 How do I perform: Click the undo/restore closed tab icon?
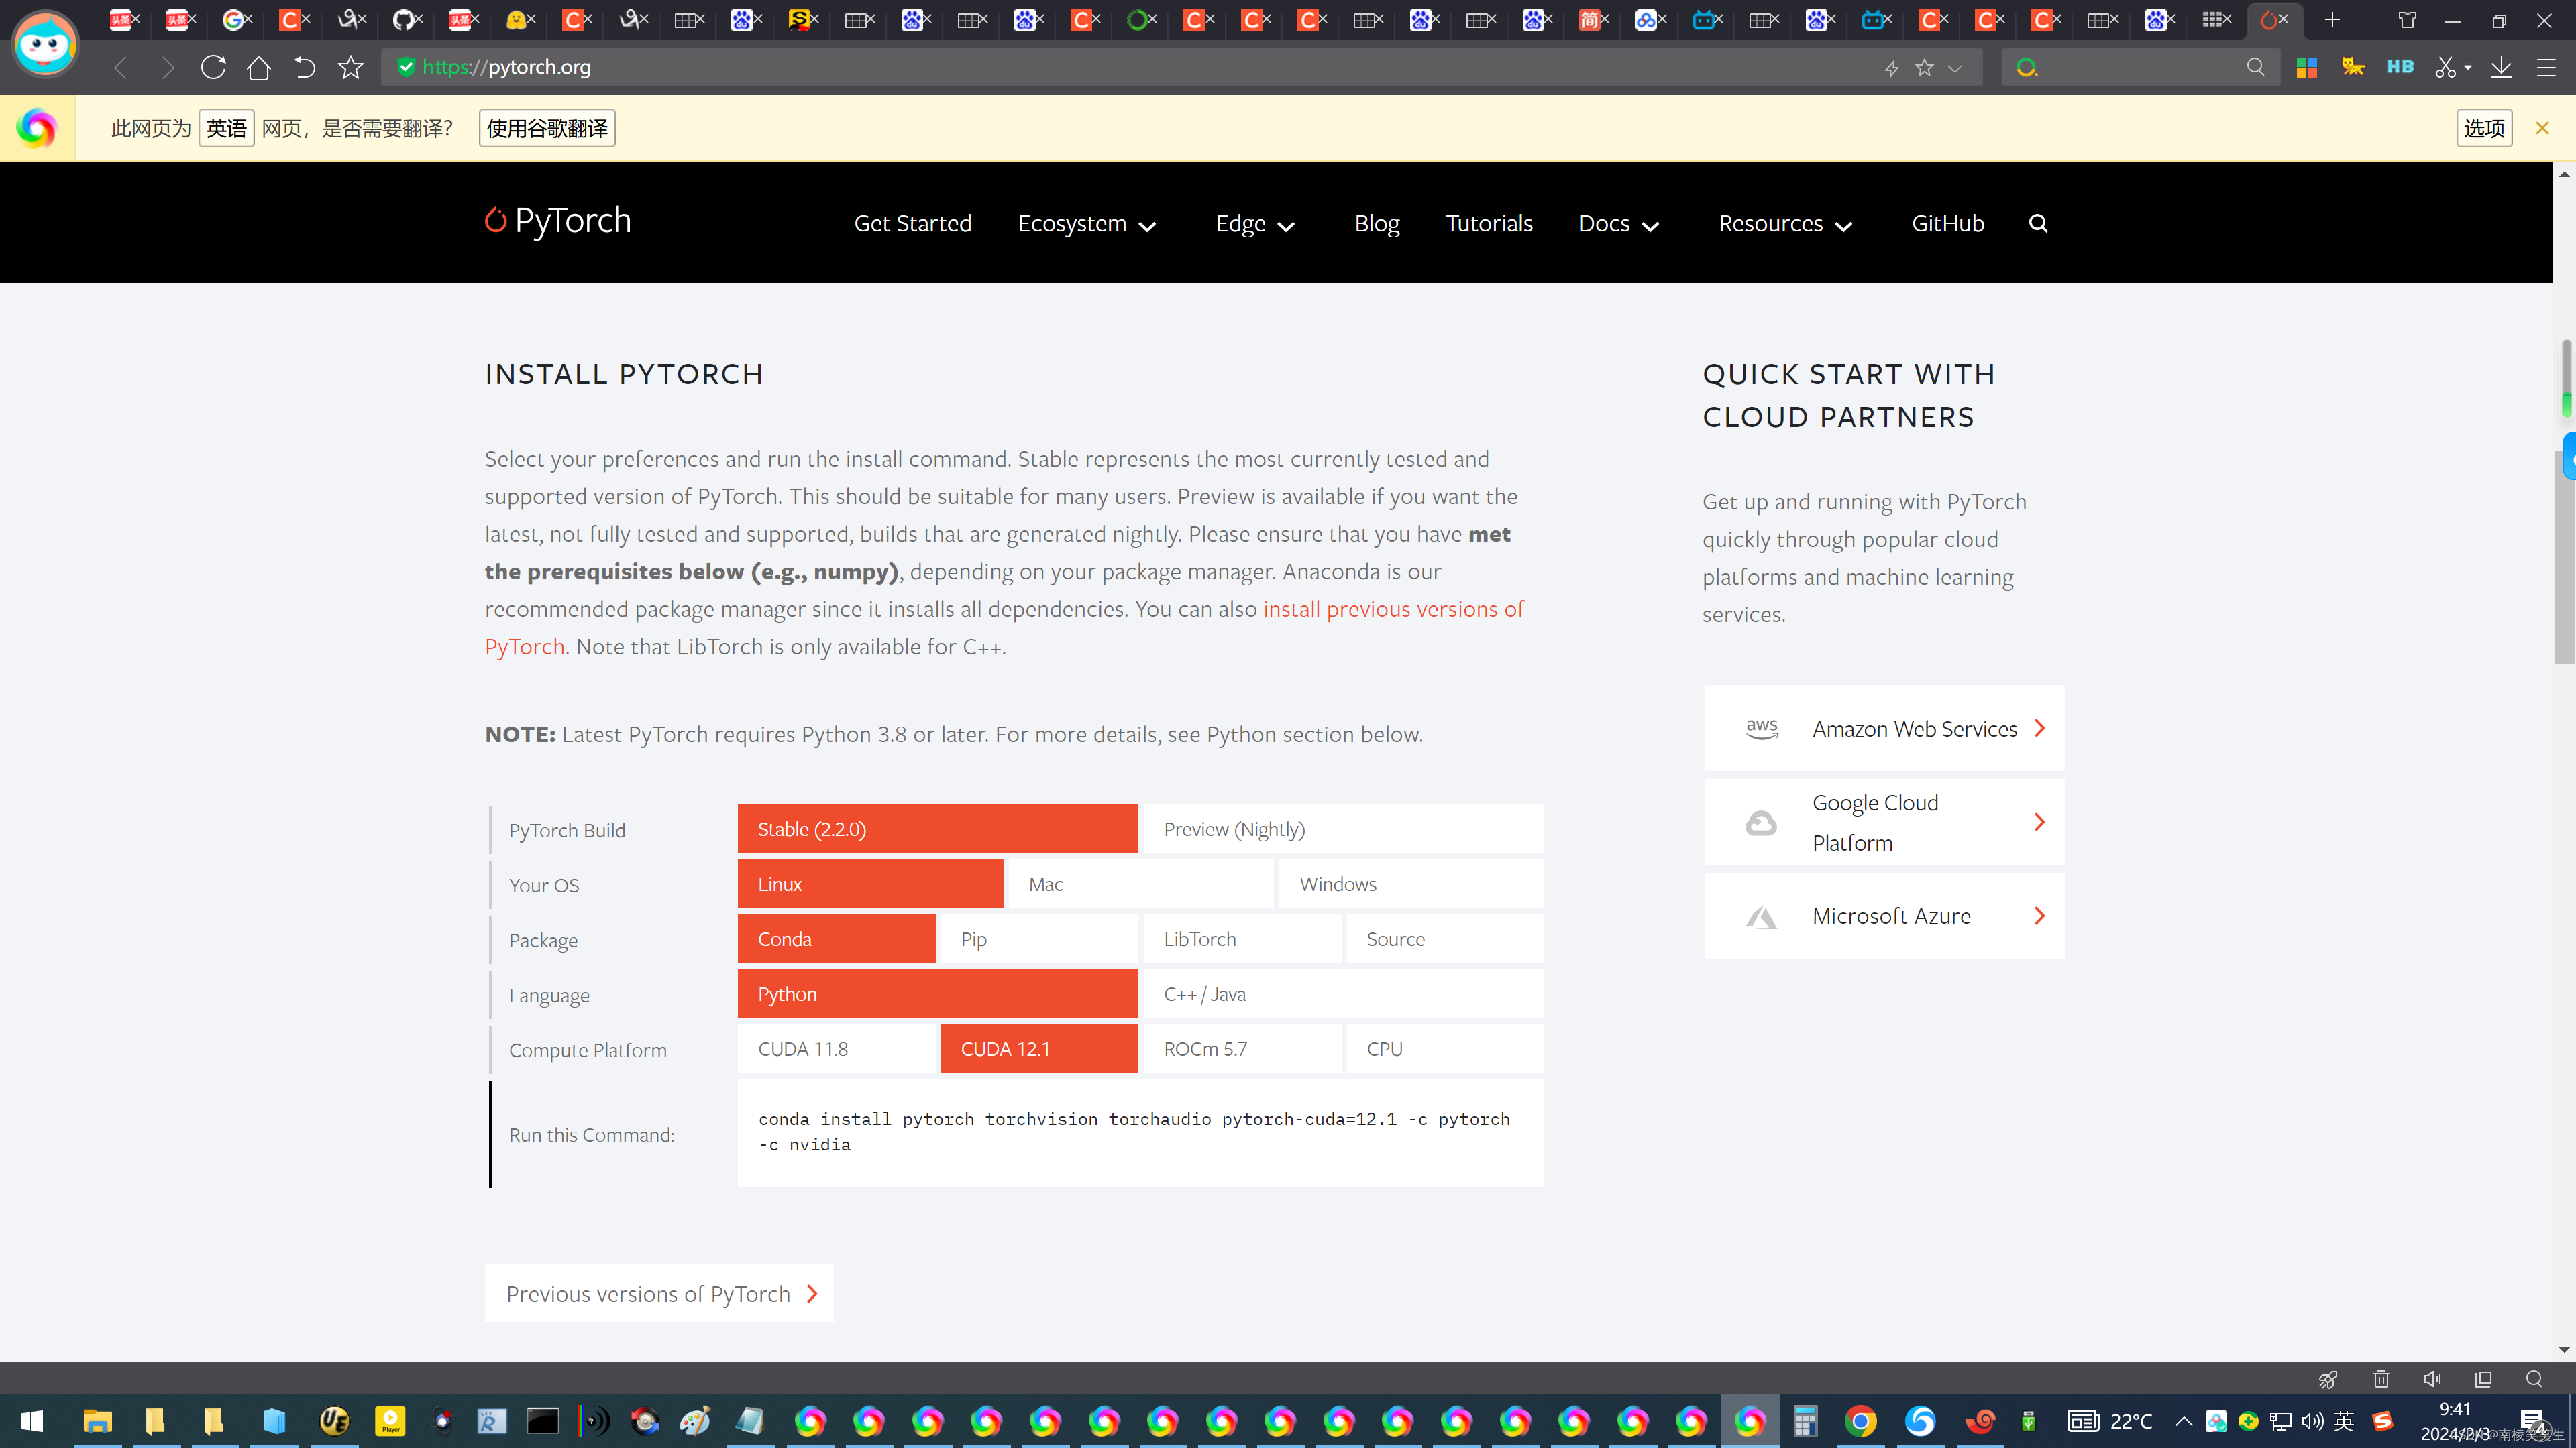pos(305,67)
